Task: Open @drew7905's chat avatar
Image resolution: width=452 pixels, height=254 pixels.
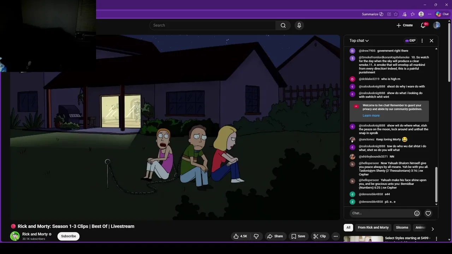Action: point(352,51)
